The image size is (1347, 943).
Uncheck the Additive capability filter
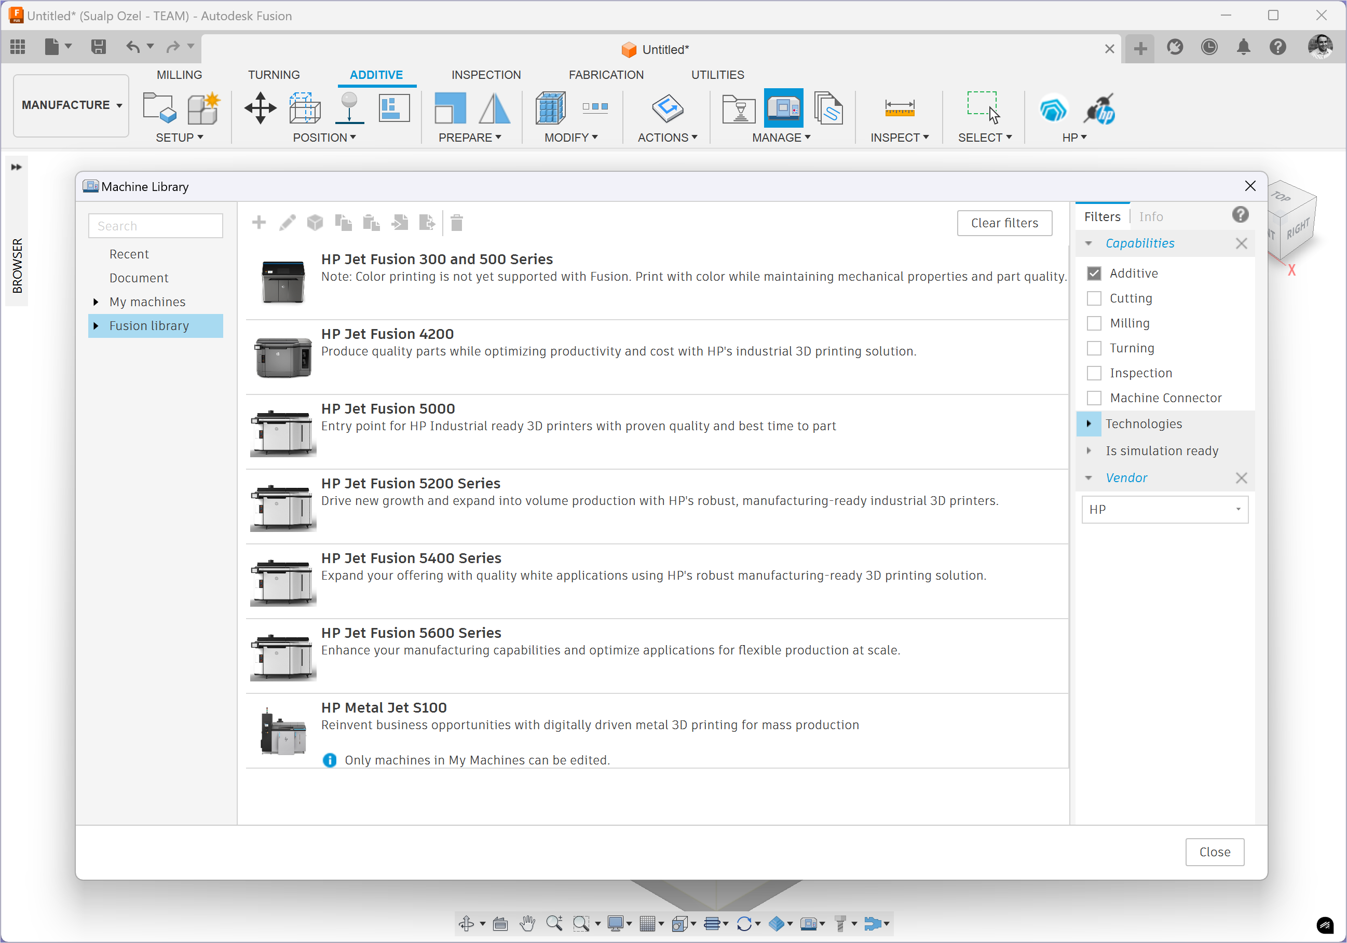tap(1094, 274)
